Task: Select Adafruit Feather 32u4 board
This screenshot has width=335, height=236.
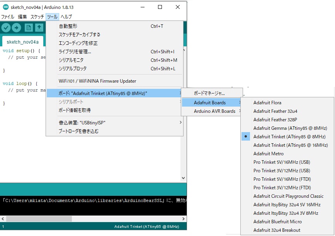Action: point(287,111)
